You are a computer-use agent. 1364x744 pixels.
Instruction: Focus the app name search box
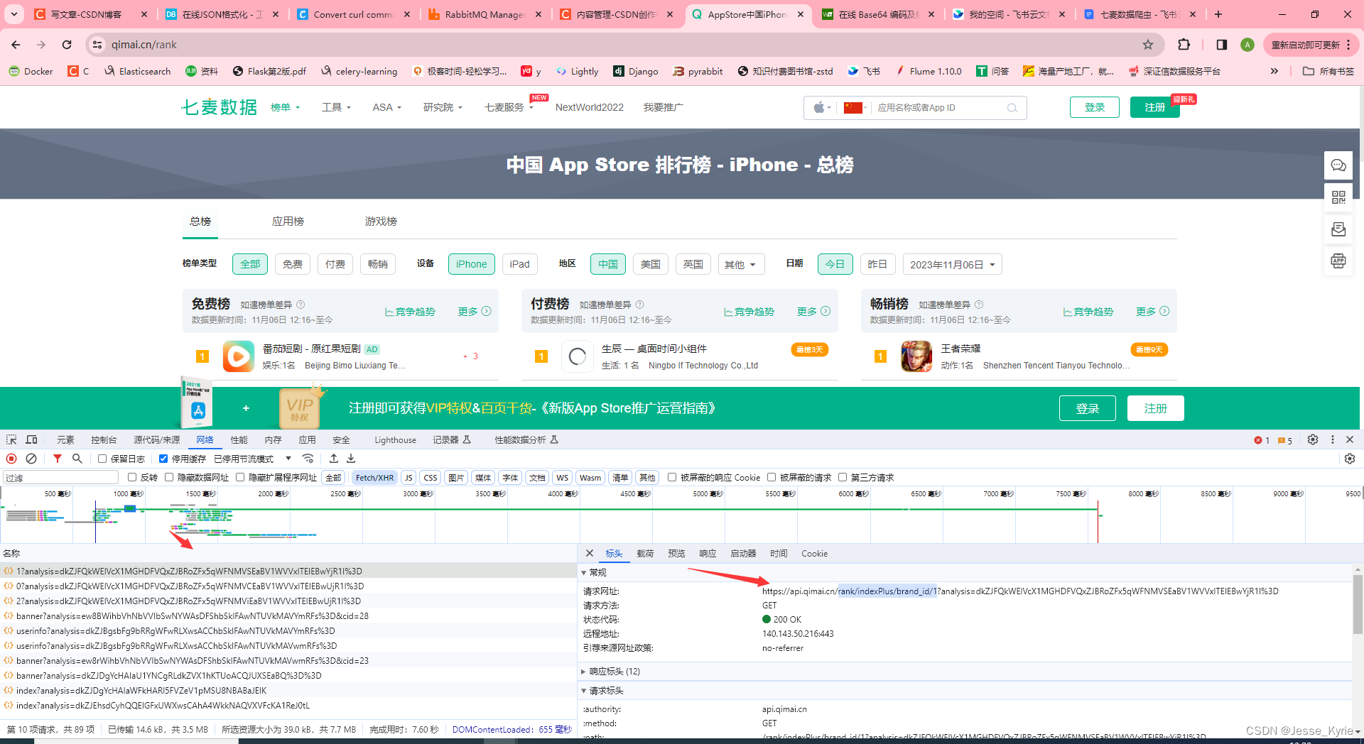click(x=939, y=108)
